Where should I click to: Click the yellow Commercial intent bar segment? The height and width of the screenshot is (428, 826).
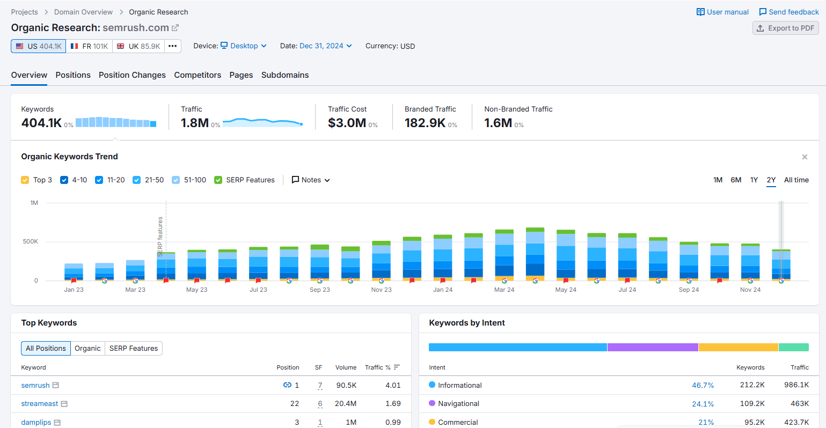pos(739,348)
